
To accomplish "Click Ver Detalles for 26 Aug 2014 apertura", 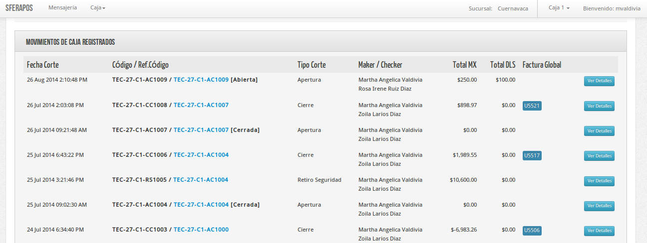I will [599, 81].
